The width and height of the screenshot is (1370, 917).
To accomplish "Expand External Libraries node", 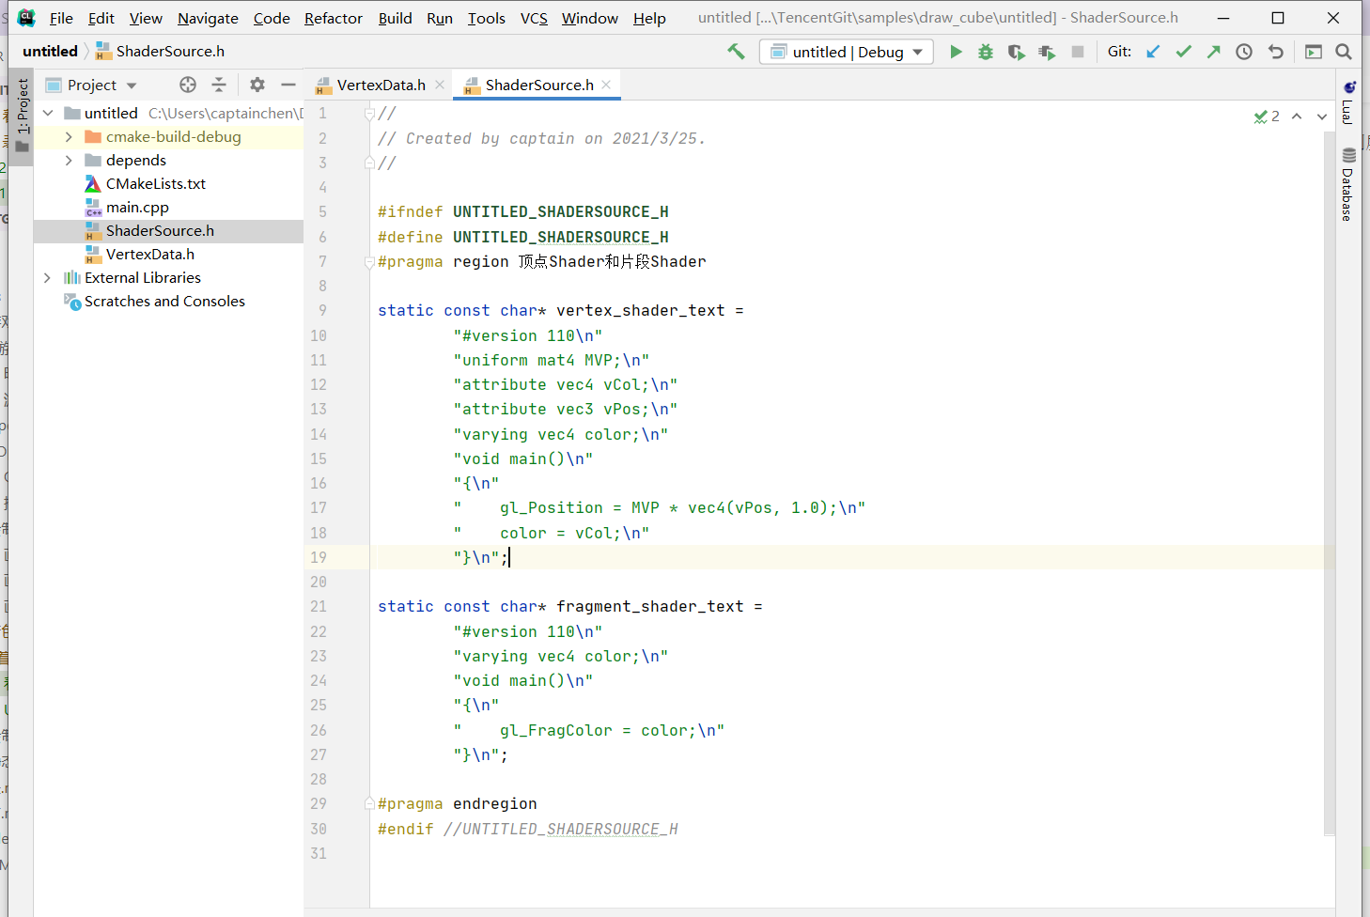I will [48, 277].
